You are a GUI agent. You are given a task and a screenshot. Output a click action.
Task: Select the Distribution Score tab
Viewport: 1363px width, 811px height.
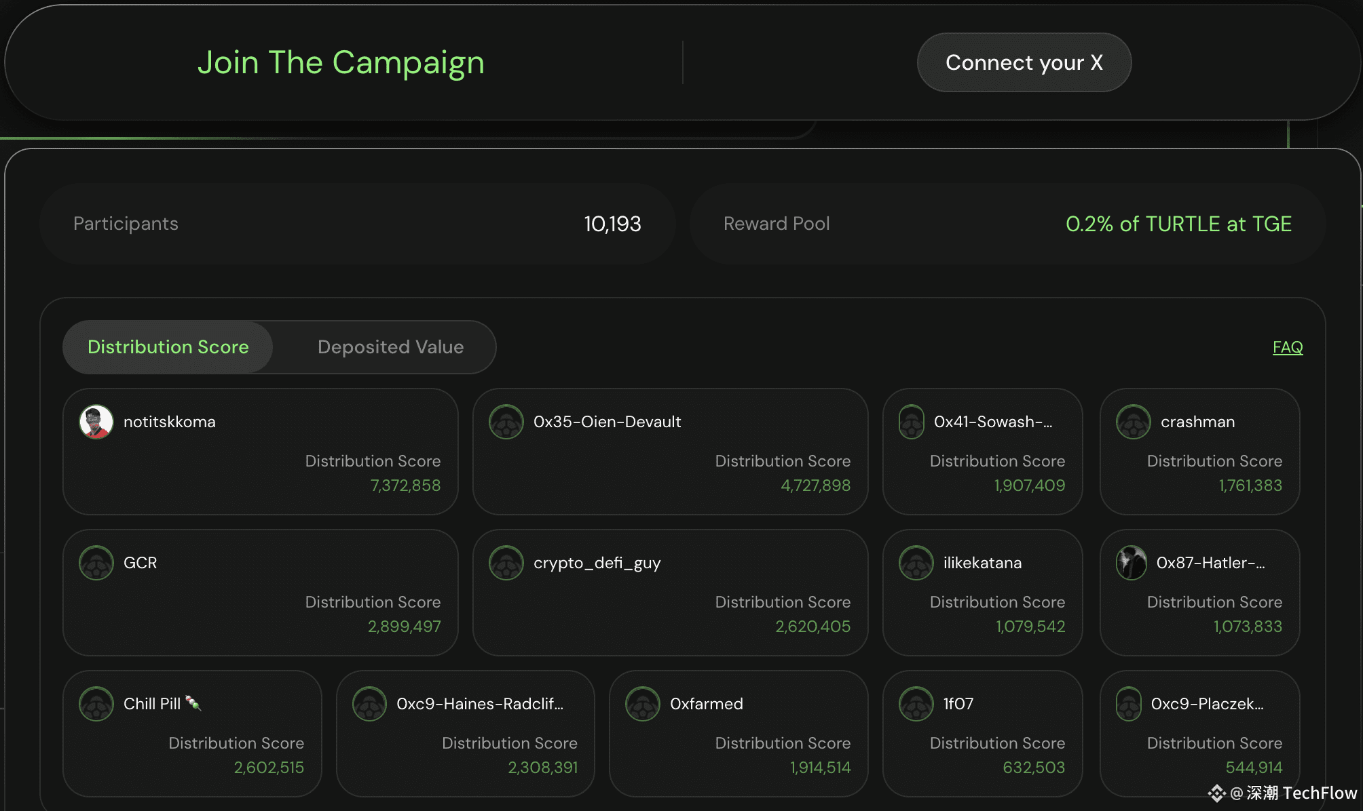coord(168,347)
